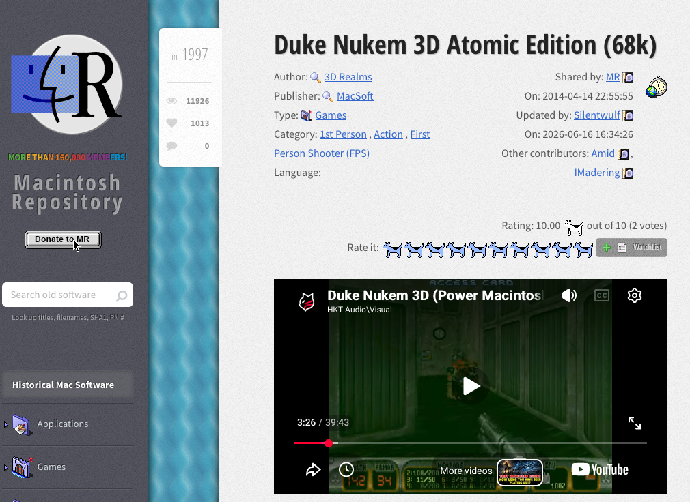Viewport: 690px width, 502px height.
Task: Mute the video volume
Action: pyautogui.click(x=568, y=295)
